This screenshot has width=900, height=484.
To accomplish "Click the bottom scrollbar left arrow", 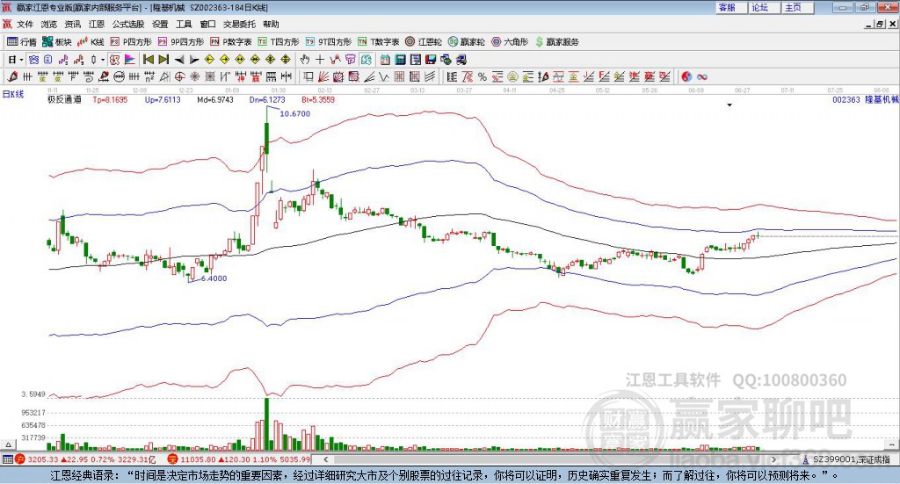I will 325,459.
